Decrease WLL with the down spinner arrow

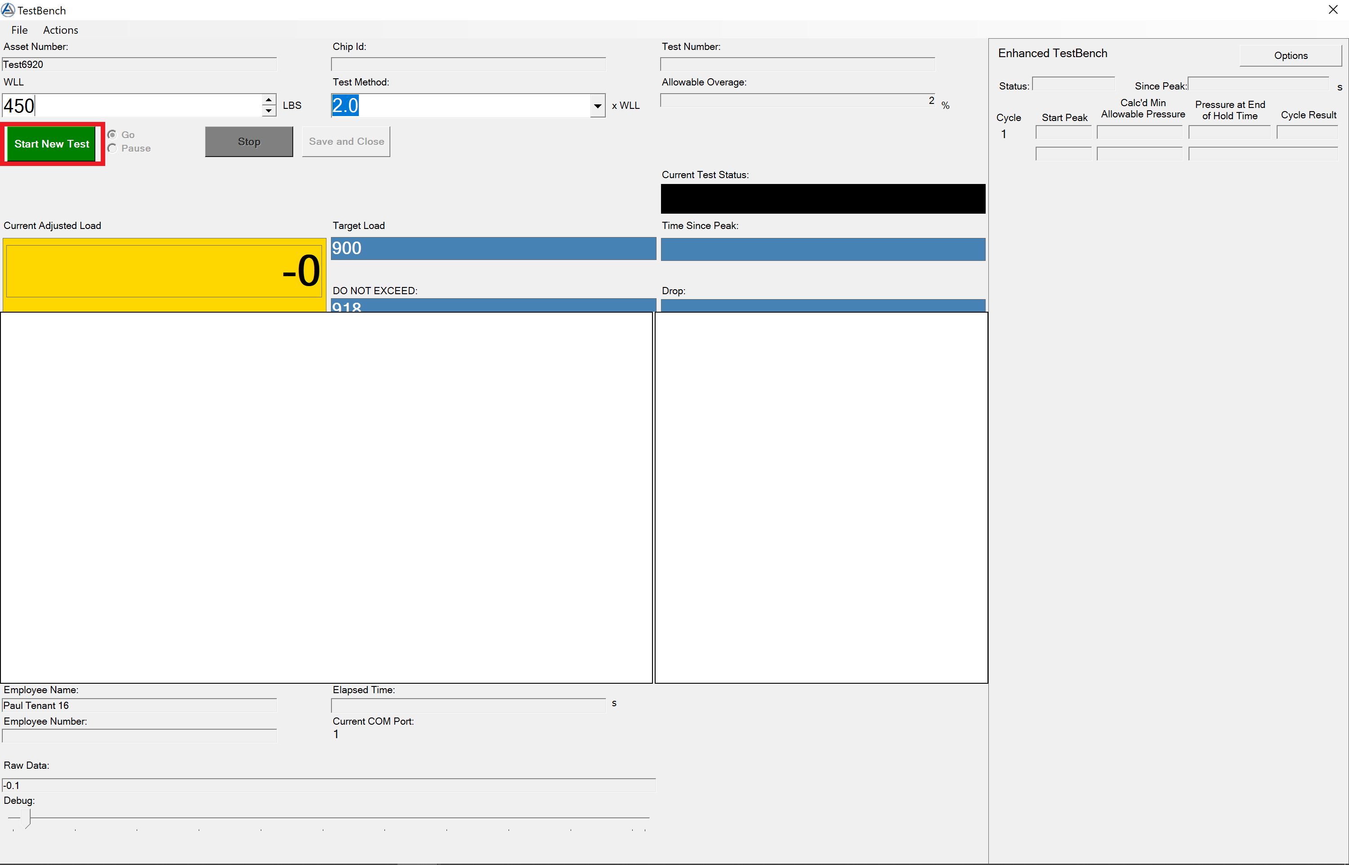point(269,111)
